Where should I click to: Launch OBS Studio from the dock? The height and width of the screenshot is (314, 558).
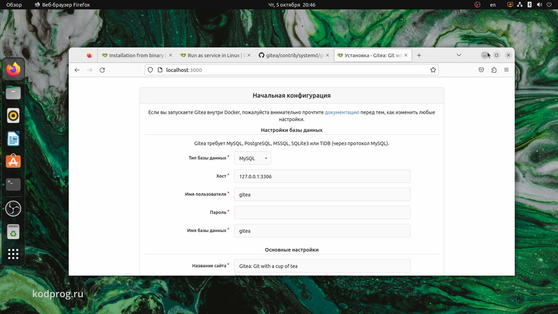(x=13, y=208)
